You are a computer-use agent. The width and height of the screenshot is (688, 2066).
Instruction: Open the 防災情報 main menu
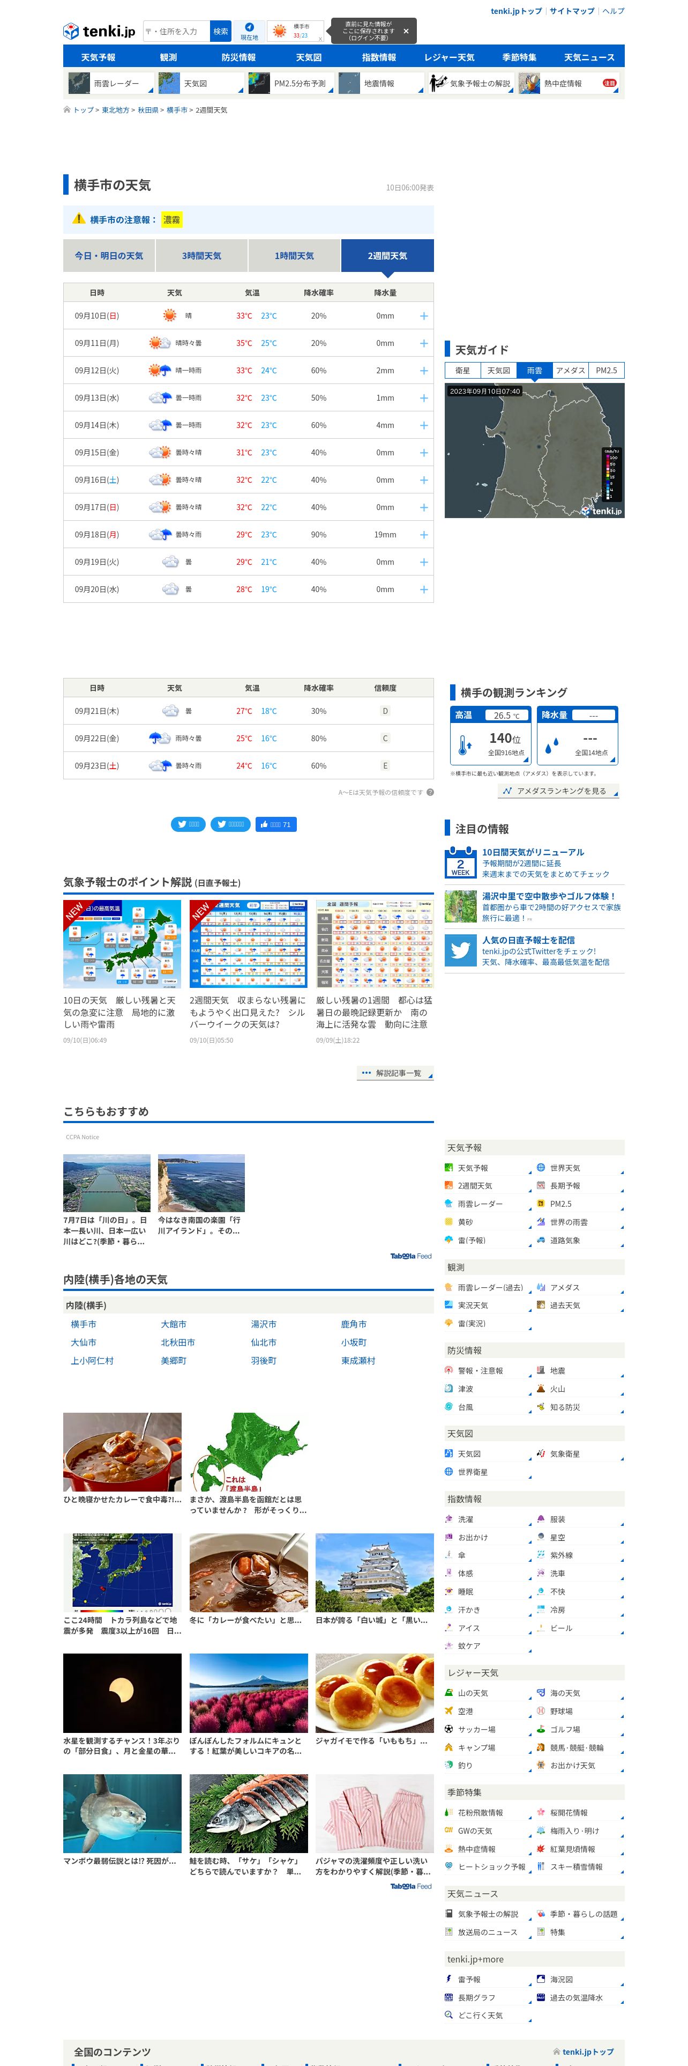238,58
